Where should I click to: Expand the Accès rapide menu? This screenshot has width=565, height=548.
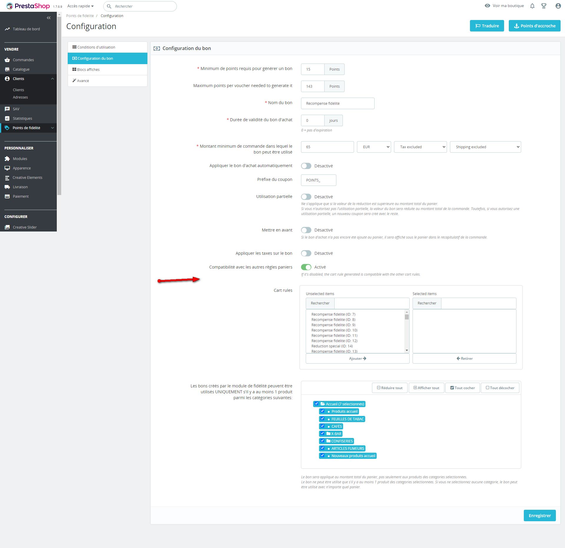tap(80, 6)
